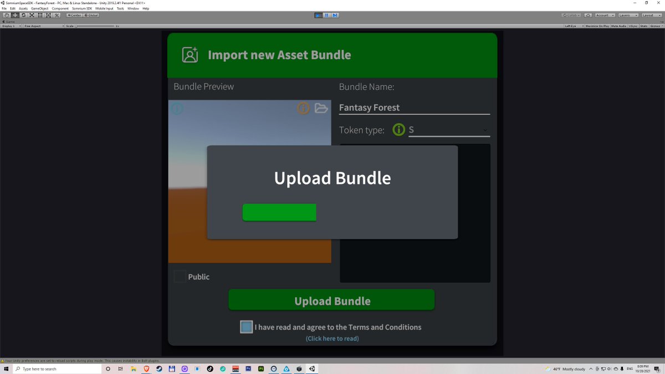Open the Somnium SDK menu
Screen dimensions: 665x374
coord(82,8)
